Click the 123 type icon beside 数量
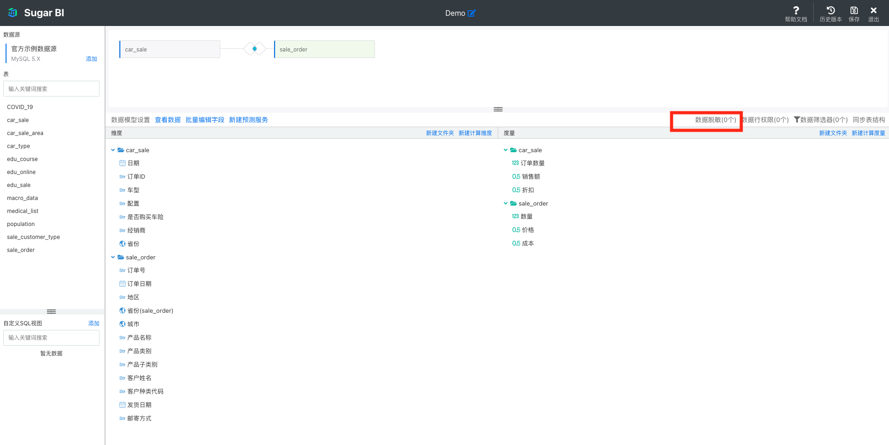 click(515, 216)
